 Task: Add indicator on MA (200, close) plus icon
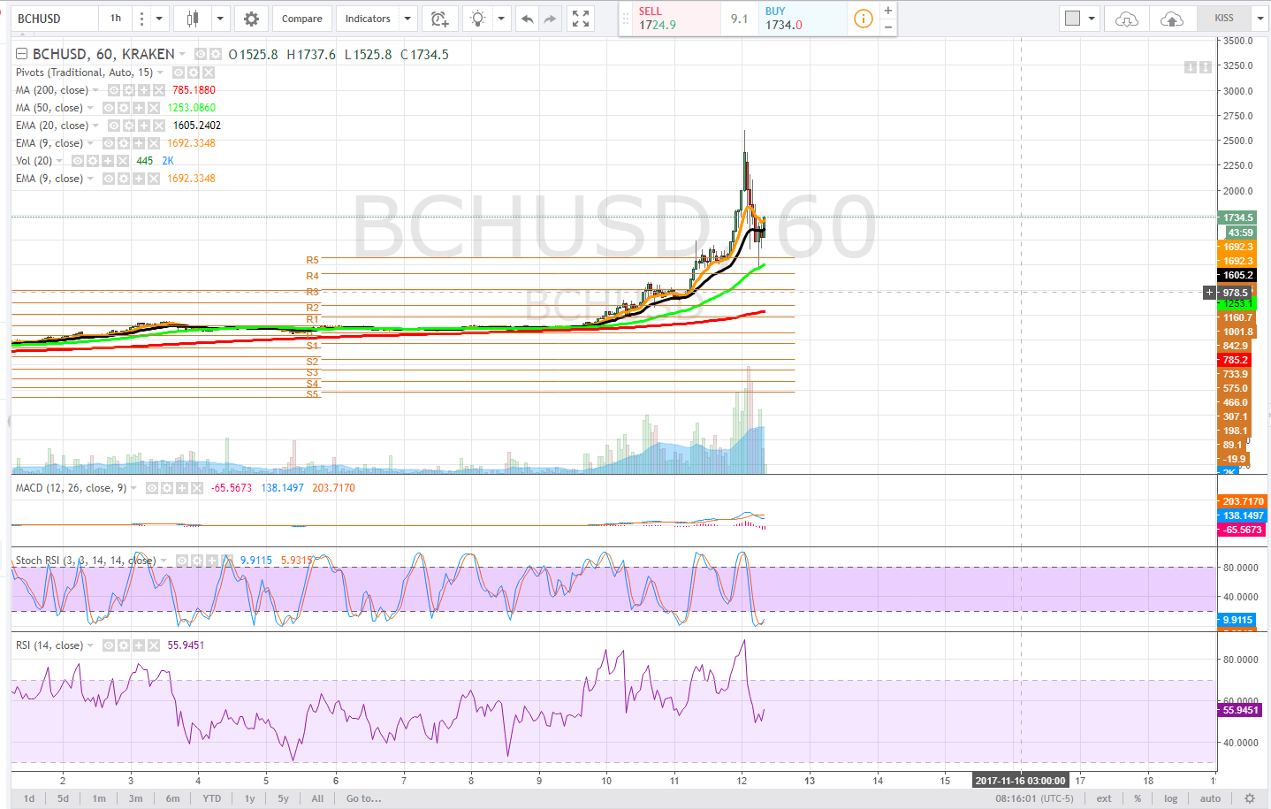(x=143, y=90)
